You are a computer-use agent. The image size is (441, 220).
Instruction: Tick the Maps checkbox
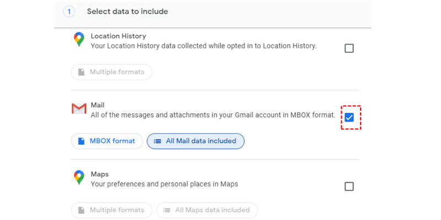(x=349, y=186)
